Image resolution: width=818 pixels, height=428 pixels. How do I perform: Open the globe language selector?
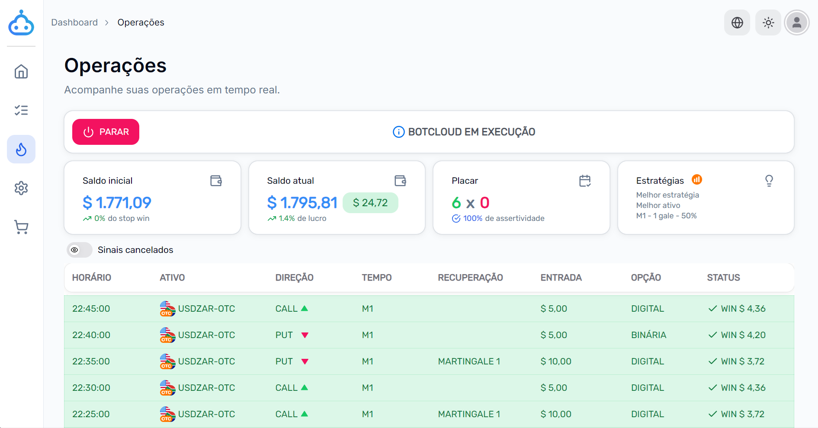point(737,22)
